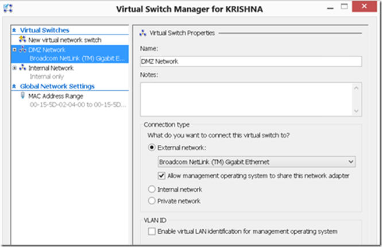Expand the Internal Network tree node
382x247 pixels.
coord(14,68)
